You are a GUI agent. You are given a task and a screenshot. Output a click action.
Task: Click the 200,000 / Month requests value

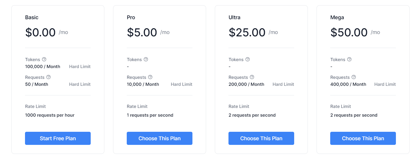pos(246,84)
